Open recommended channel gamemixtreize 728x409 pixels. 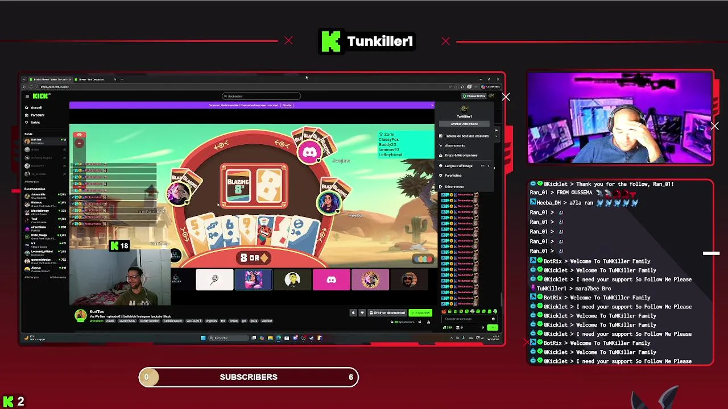coord(44,260)
